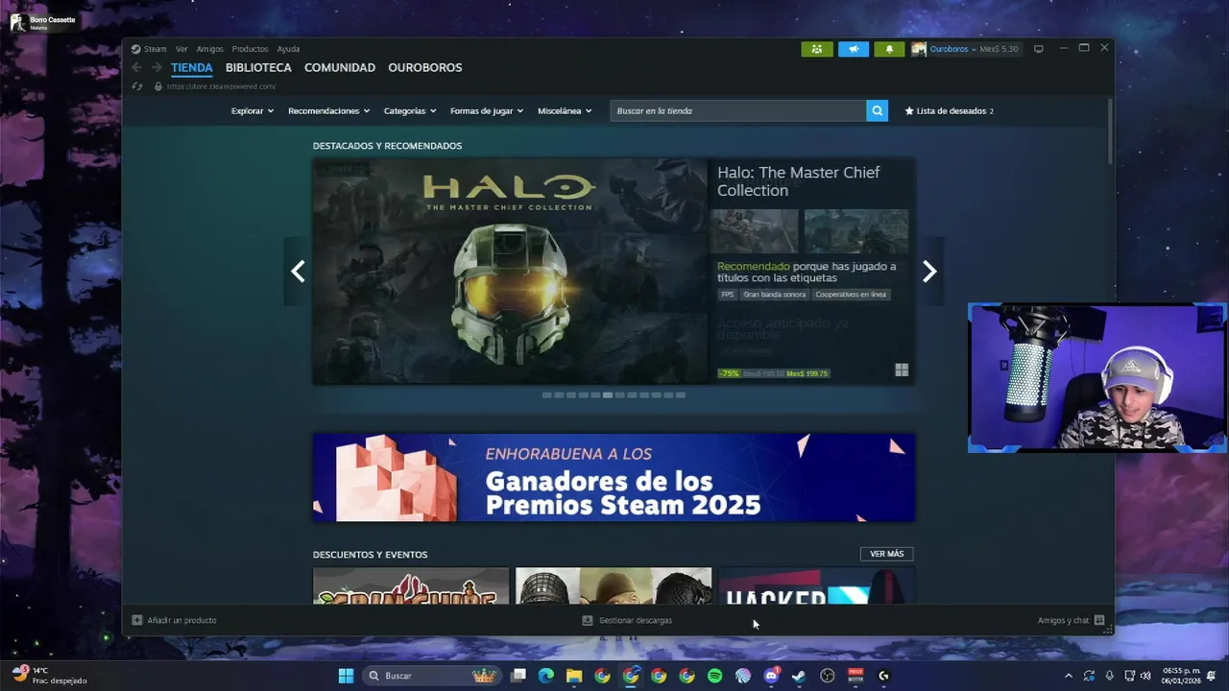Expand the Formas de jugar dropdown
Screen dimensions: 1229x691
[487, 110]
